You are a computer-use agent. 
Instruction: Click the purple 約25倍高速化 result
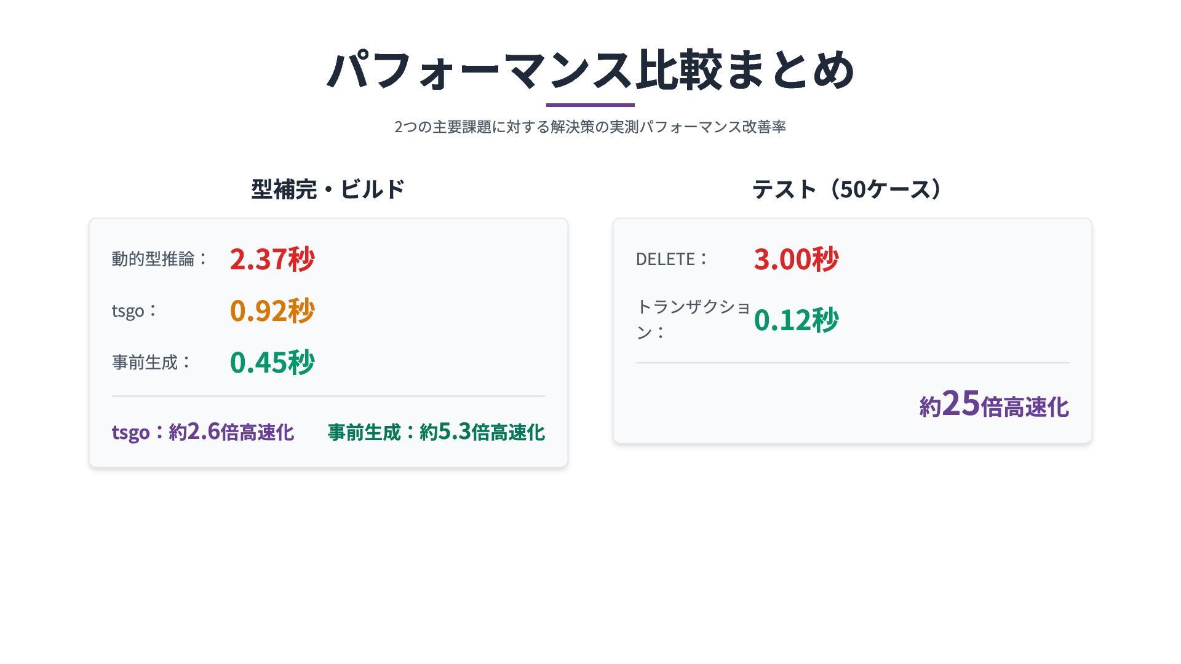[x=993, y=405]
